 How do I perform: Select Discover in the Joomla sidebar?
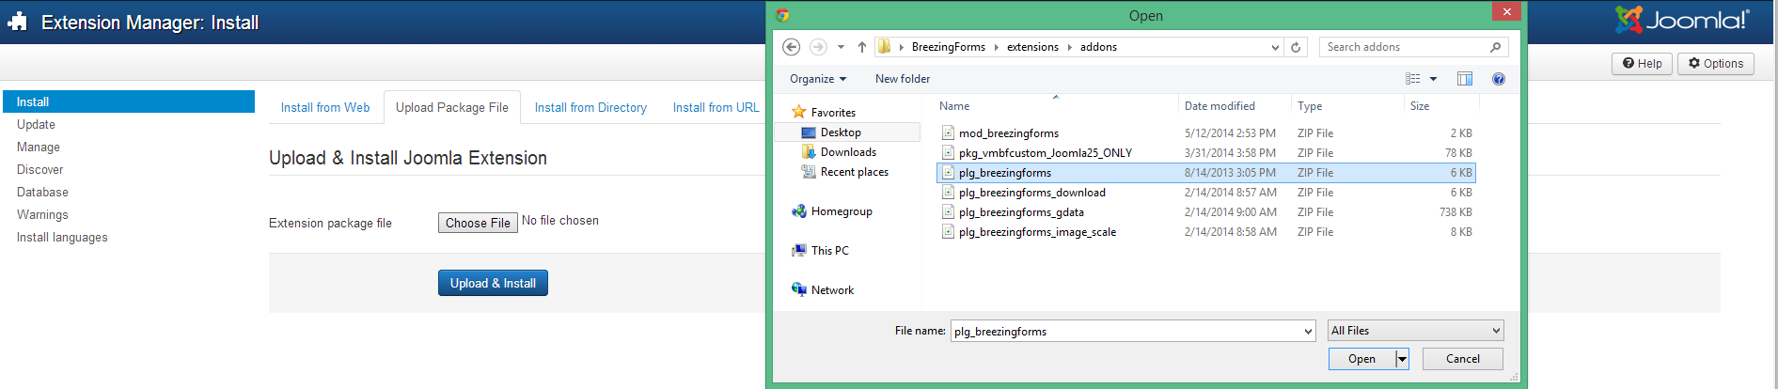point(40,169)
